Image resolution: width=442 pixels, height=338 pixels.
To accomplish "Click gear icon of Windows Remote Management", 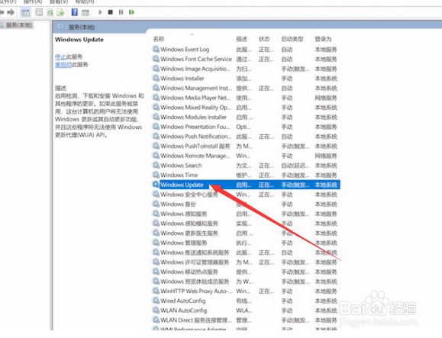I will point(156,156).
